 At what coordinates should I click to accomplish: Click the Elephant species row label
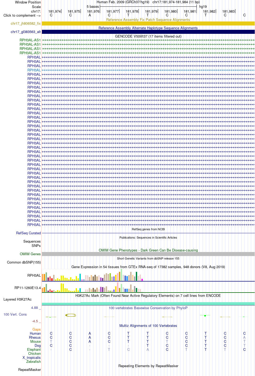point(34,350)
